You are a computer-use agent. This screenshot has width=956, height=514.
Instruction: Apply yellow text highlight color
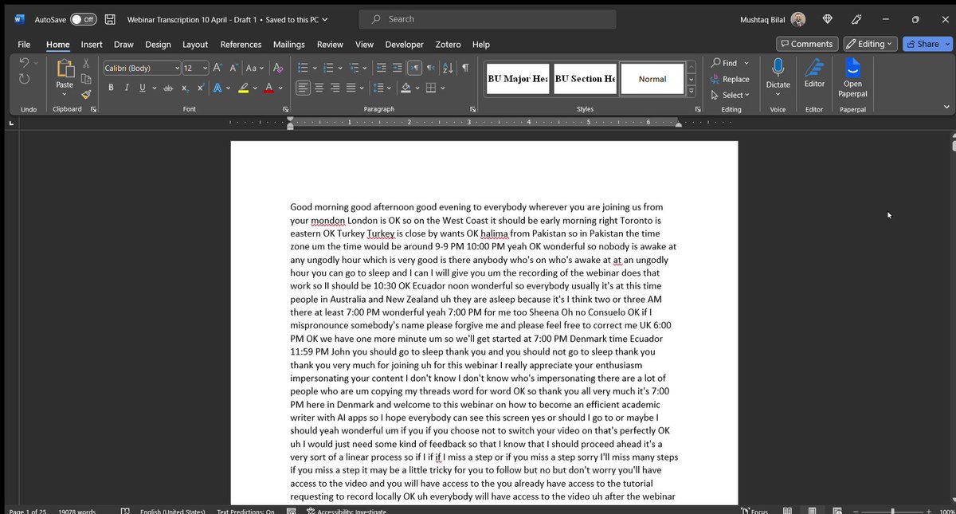click(244, 88)
